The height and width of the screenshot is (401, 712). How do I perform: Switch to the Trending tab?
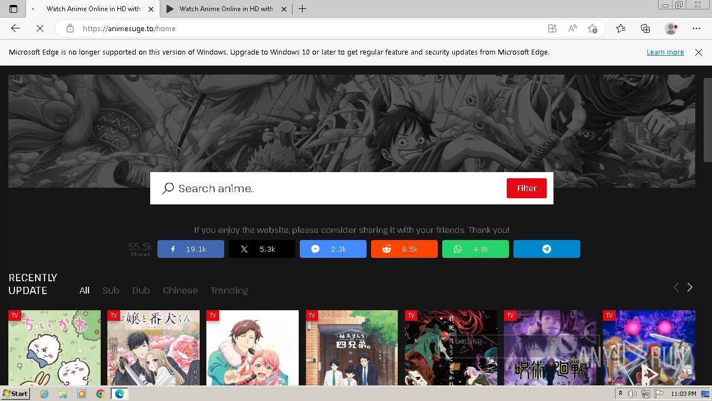pos(229,290)
